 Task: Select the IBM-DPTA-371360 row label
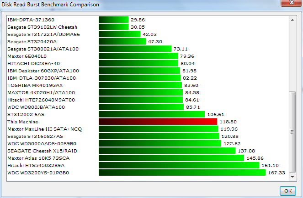[x=31, y=20]
